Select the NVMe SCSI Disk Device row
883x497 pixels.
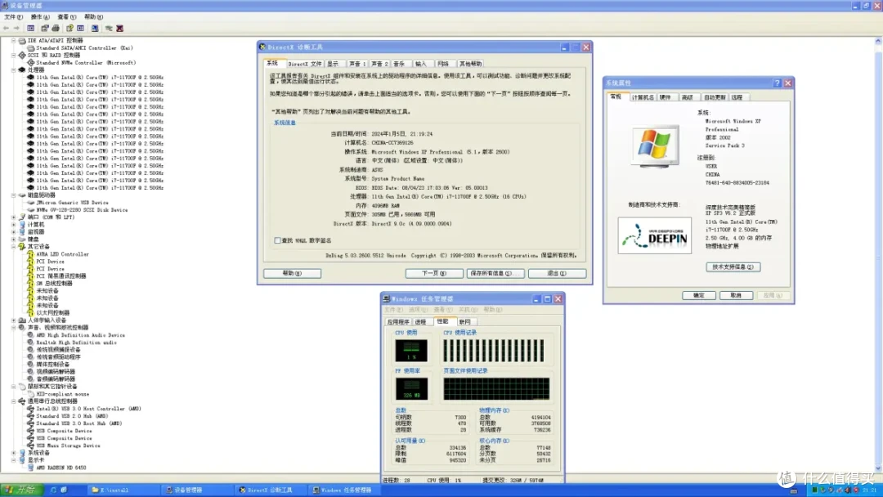[82, 210]
